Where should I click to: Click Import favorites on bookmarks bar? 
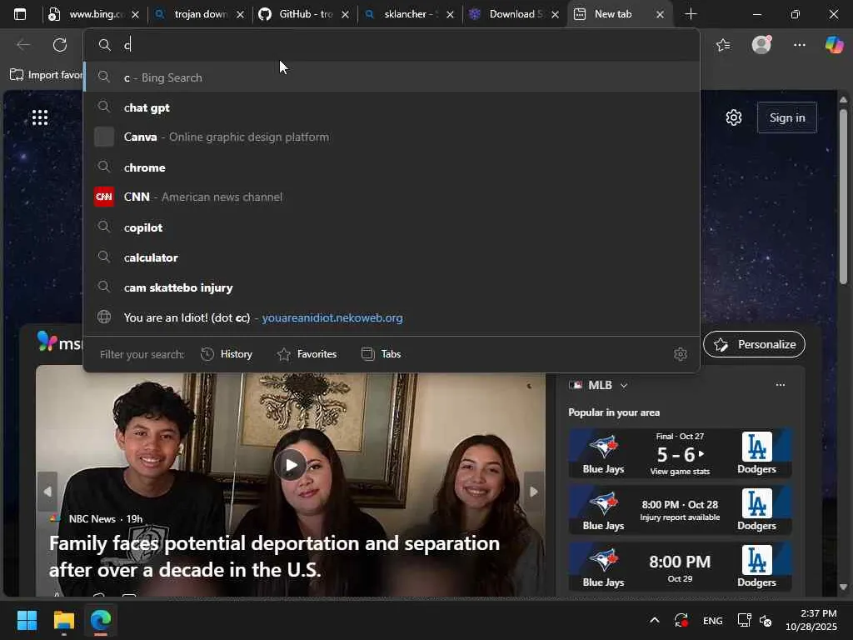click(x=47, y=75)
